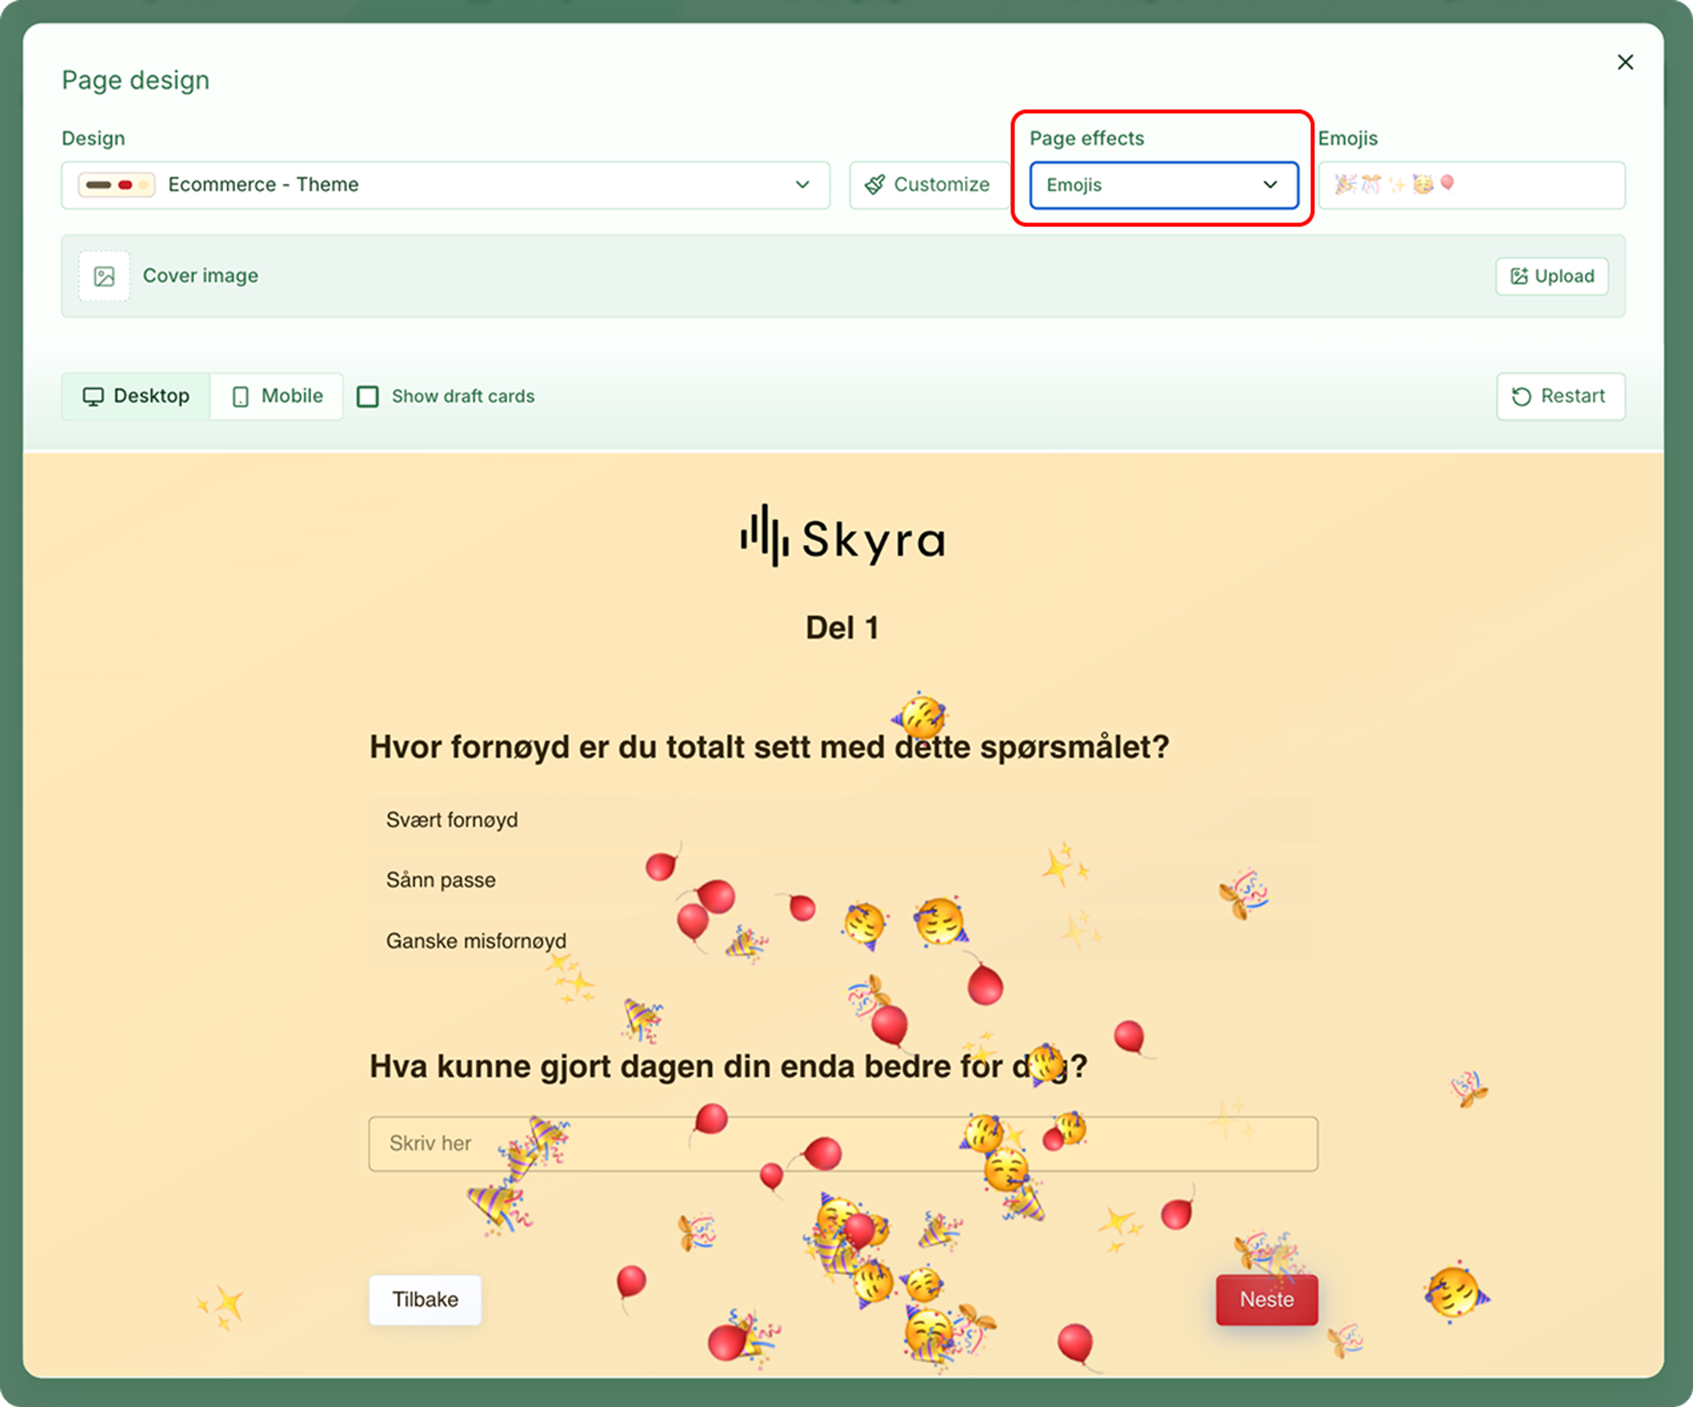Image resolution: width=1693 pixels, height=1407 pixels.
Task: Click the Cover image label
Action: click(x=201, y=275)
